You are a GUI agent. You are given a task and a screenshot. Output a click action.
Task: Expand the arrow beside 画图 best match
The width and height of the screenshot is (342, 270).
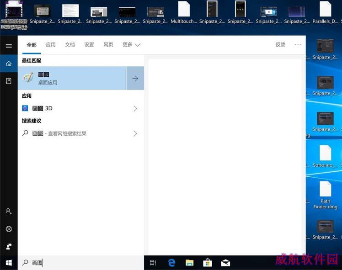(135, 78)
